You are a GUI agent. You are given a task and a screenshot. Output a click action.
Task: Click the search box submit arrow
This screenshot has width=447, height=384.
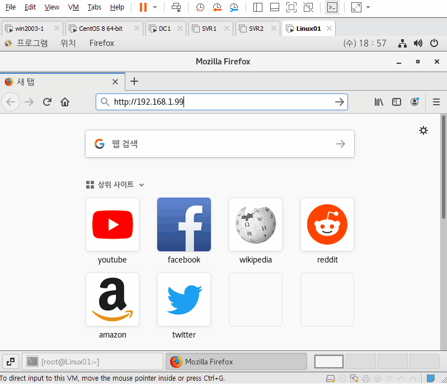tap(341, 144)
